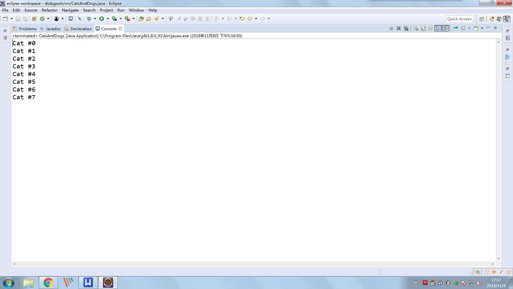Minimize the Console view panel
513x289 pixels.
pyautogui.click(x=488, y=28)
